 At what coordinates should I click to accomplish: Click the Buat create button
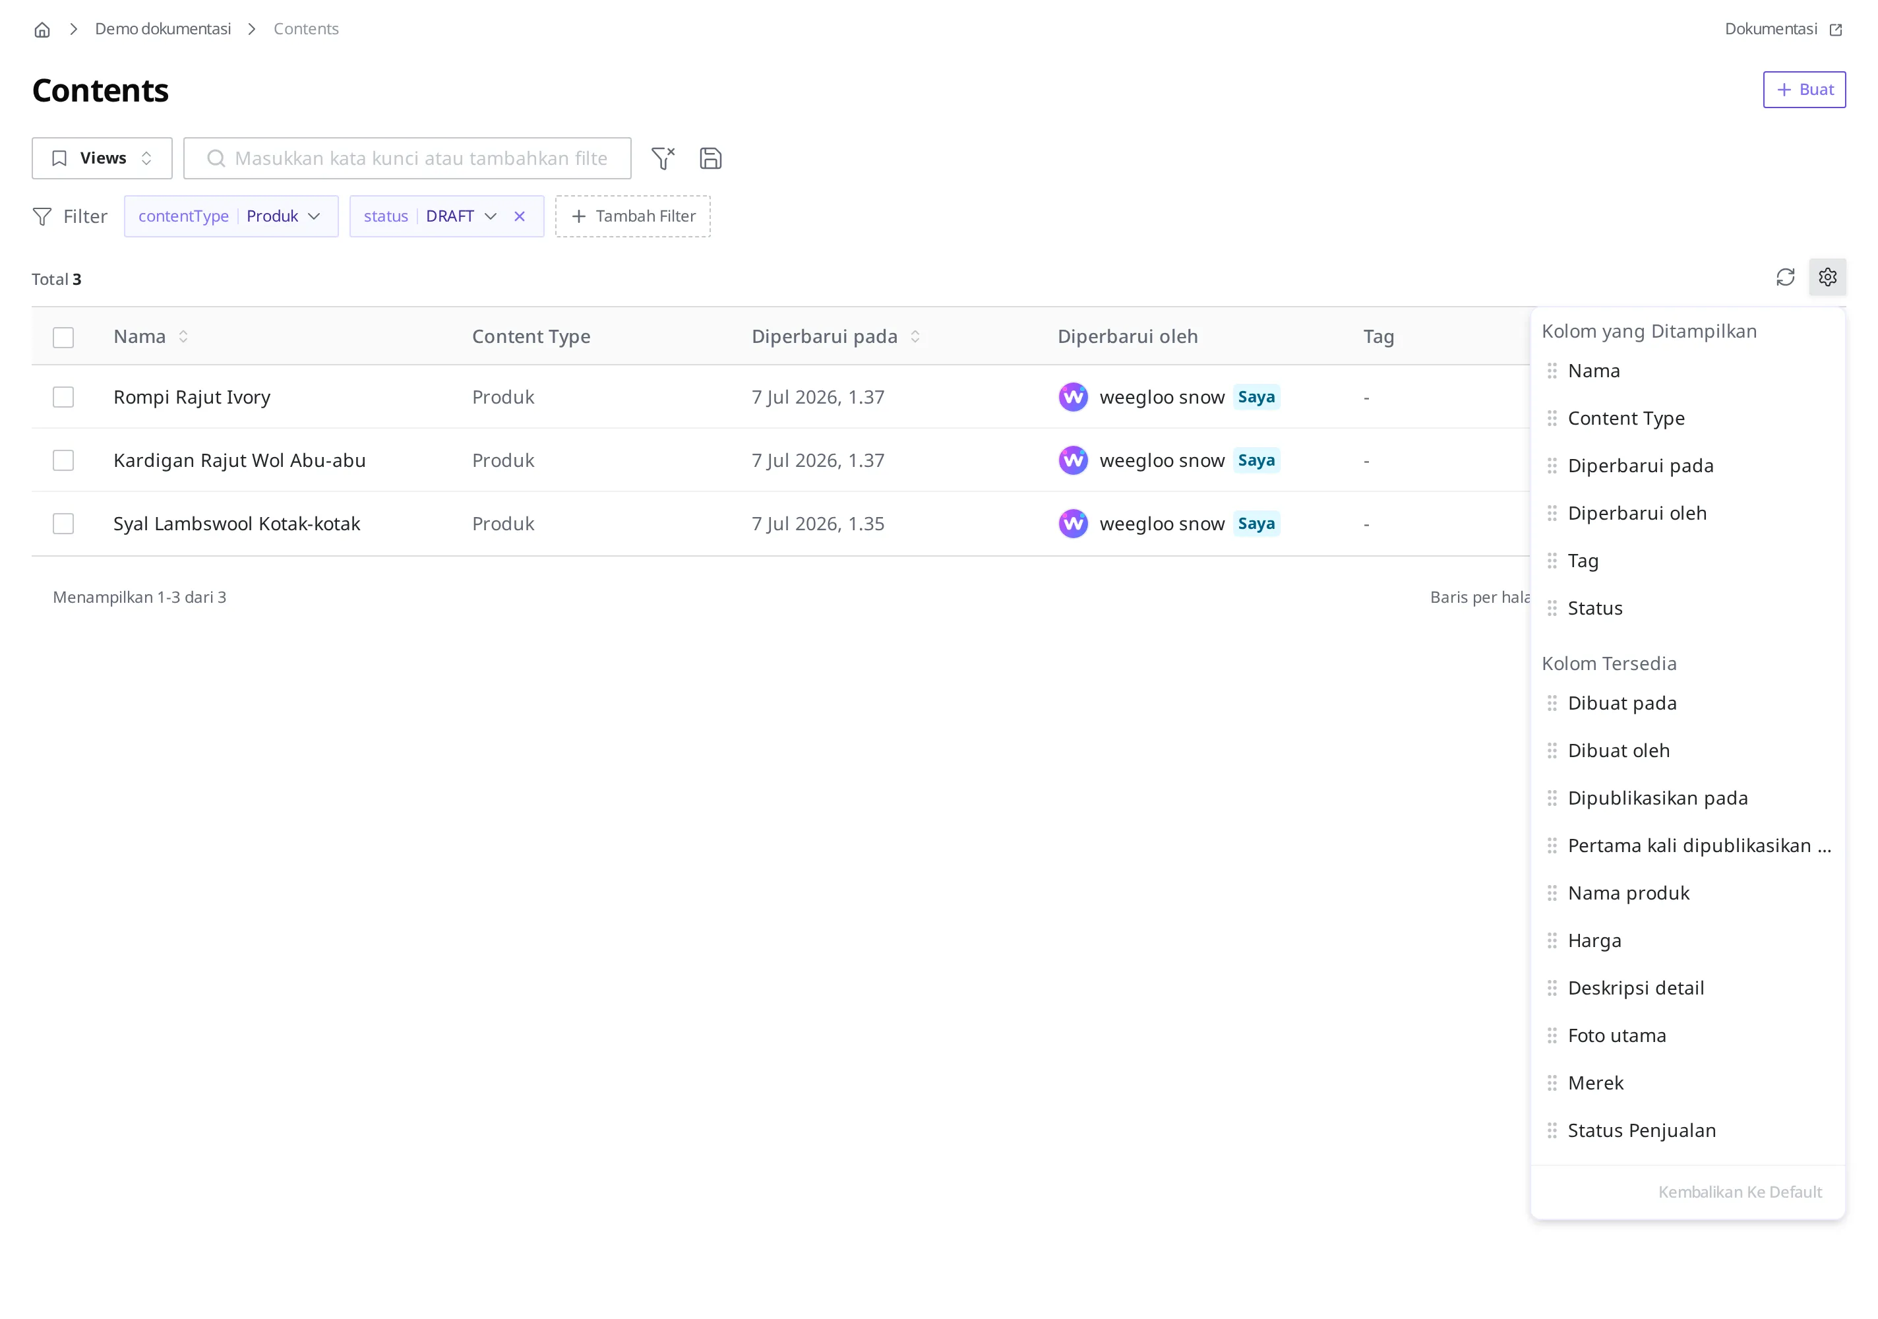click(1803, 89)
